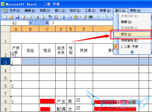Choose 拆分(S) to split the window
This screenshot has height=112, width=152.
pyautogui.click(x=132, y=34)
